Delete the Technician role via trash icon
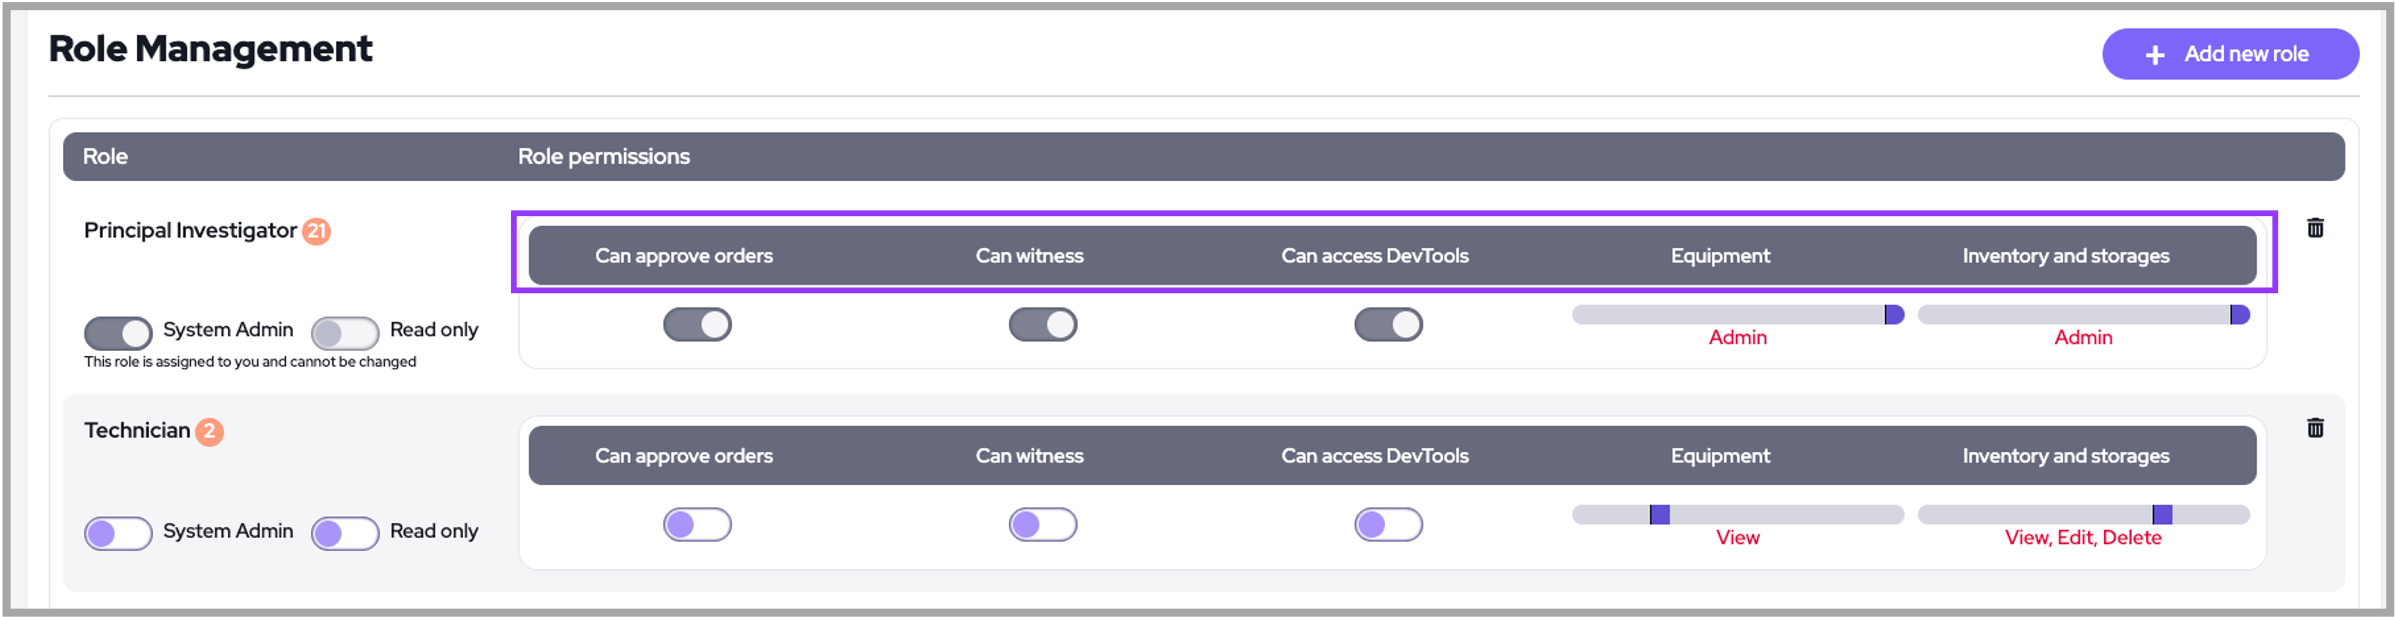Image resolution: width=2396 pixels, height=617 pixels. (x=2315, y=428)
